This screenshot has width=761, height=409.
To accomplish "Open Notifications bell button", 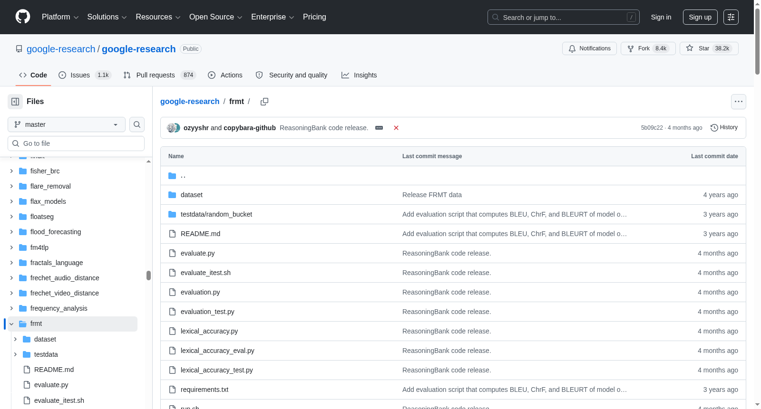I will [x=589, y=48].
